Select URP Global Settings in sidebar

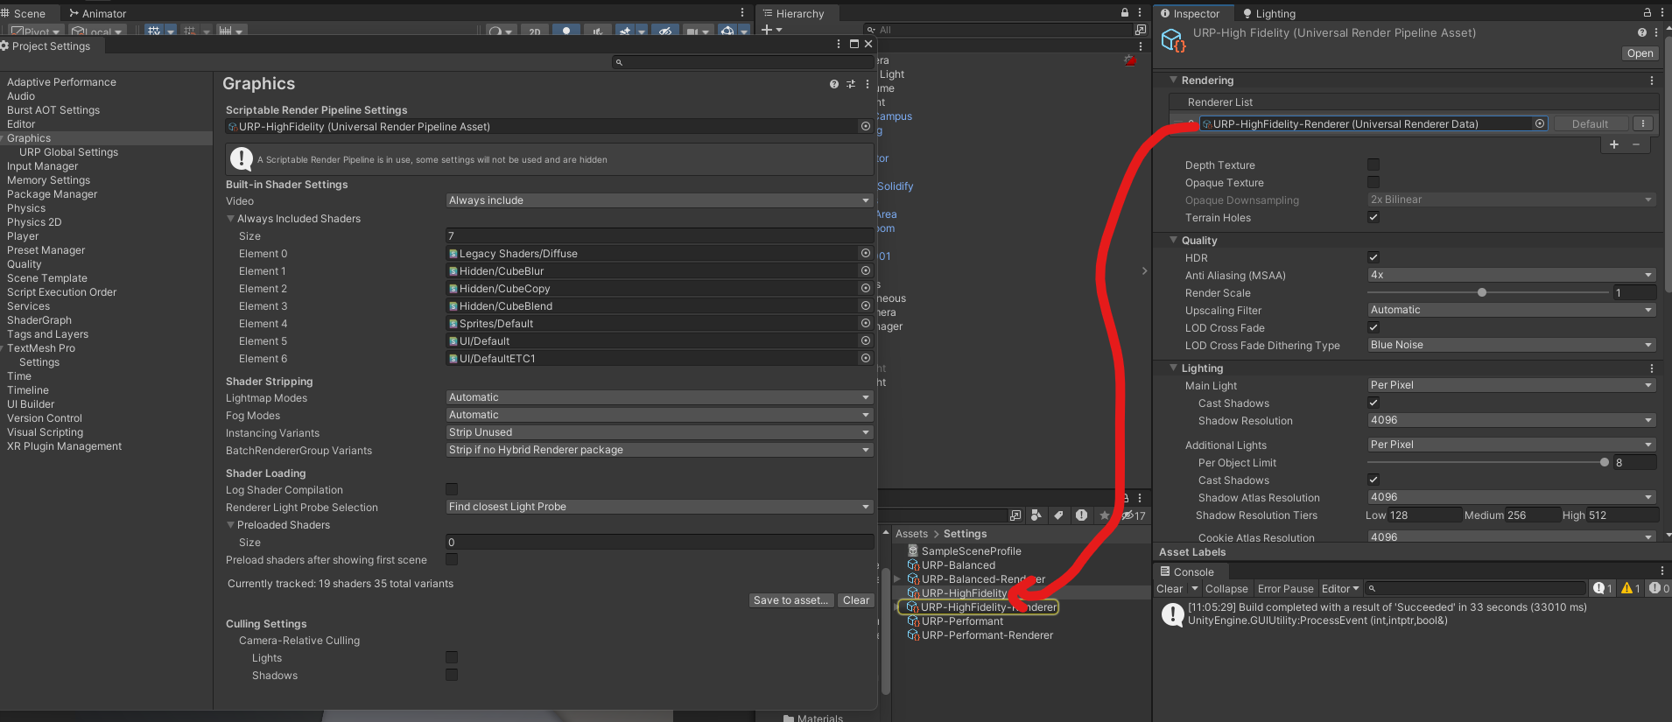tap(68, 152)
